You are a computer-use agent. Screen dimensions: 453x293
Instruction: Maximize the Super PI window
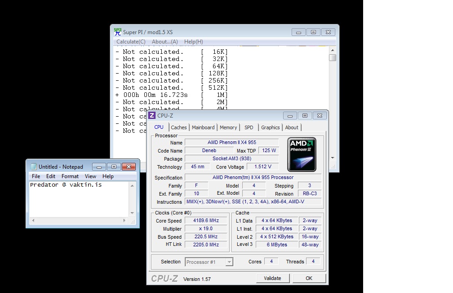coord(313,32)
